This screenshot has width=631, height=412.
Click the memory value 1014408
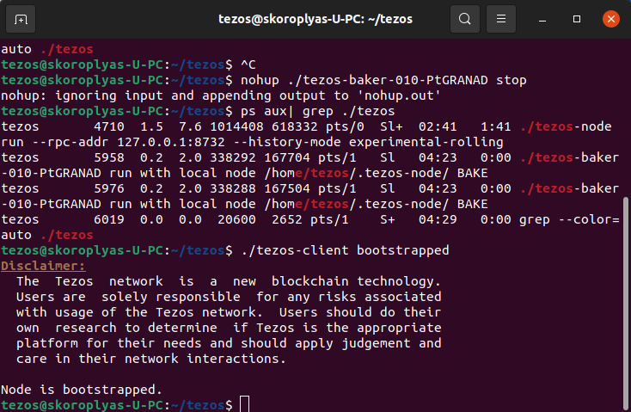click(x=236, y=126)
